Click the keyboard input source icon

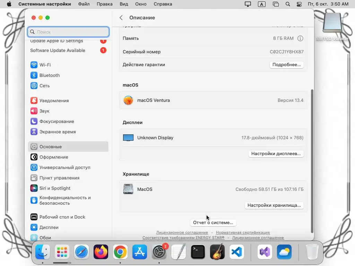point(261,4)
